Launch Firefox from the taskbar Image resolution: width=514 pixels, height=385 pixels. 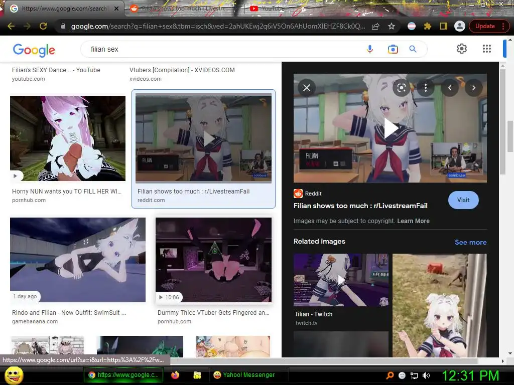pyautogui.click(x=175, y=375)
